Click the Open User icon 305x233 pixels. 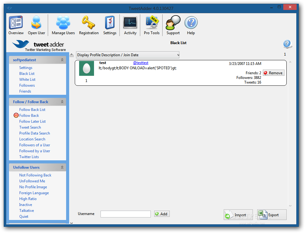(x=36, y=25)
